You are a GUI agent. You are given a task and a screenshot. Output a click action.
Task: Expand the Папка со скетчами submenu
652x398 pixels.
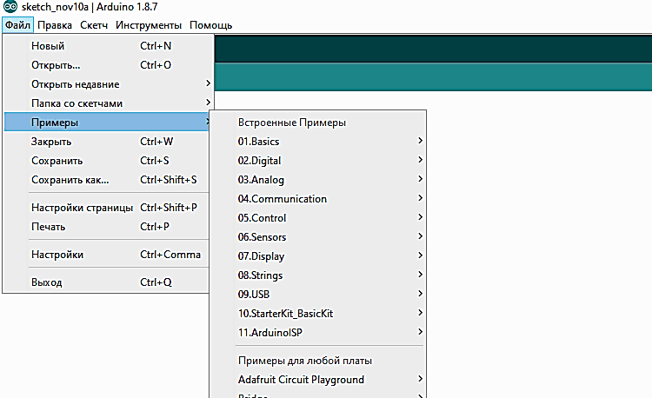[x=77, y=103]
